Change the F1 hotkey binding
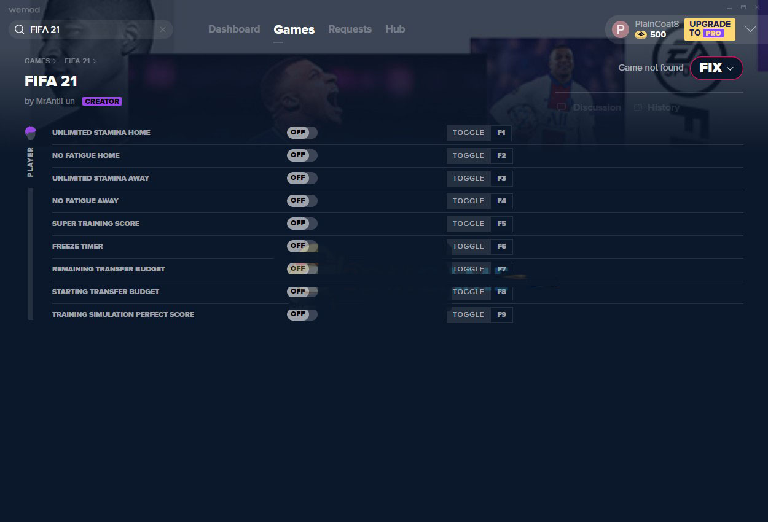This screenshot has width=768, height=522. tap(501, 133)
